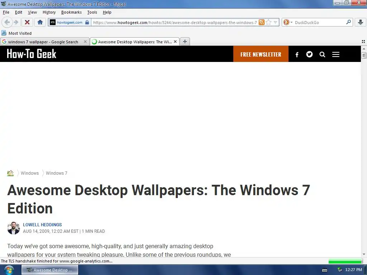Stop loading with the red X button

coord(27,22)
